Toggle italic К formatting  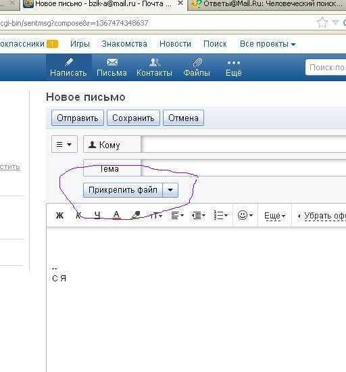point(78,215)
